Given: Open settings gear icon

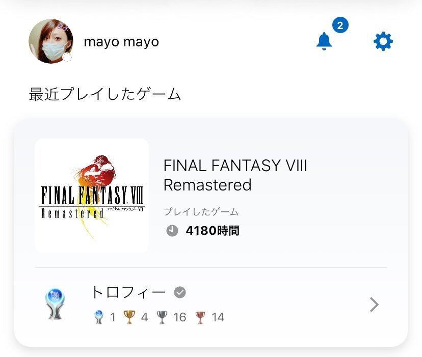Looking at the screenshot, I should coord(383,41).
